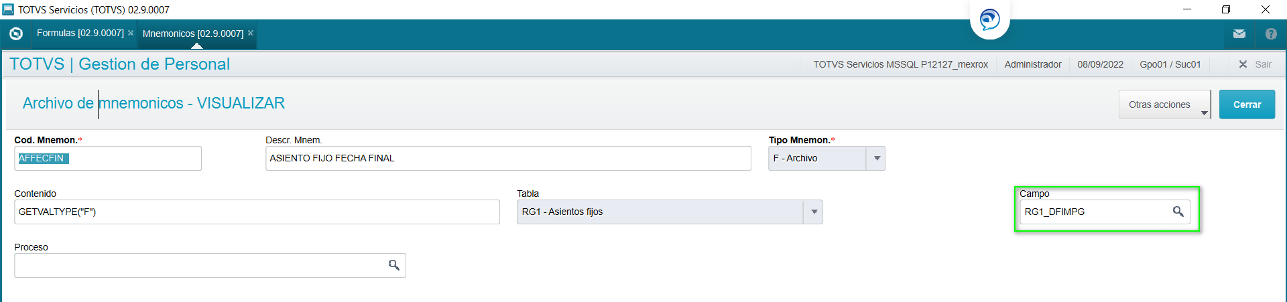Click the TOTVS home logo icon
Image resolution: width=1287 pixels, height=302 pixels.
[x=16, y=33]
